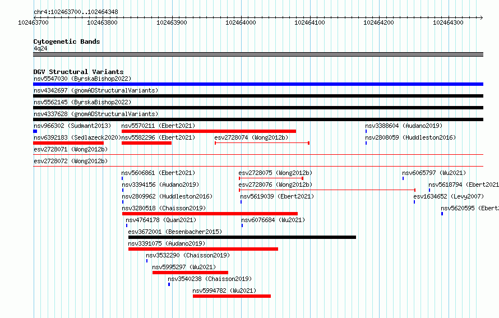Click esv2728075 (Wong2012b) label
499x318 pixels.
click(x=275, y=173)
